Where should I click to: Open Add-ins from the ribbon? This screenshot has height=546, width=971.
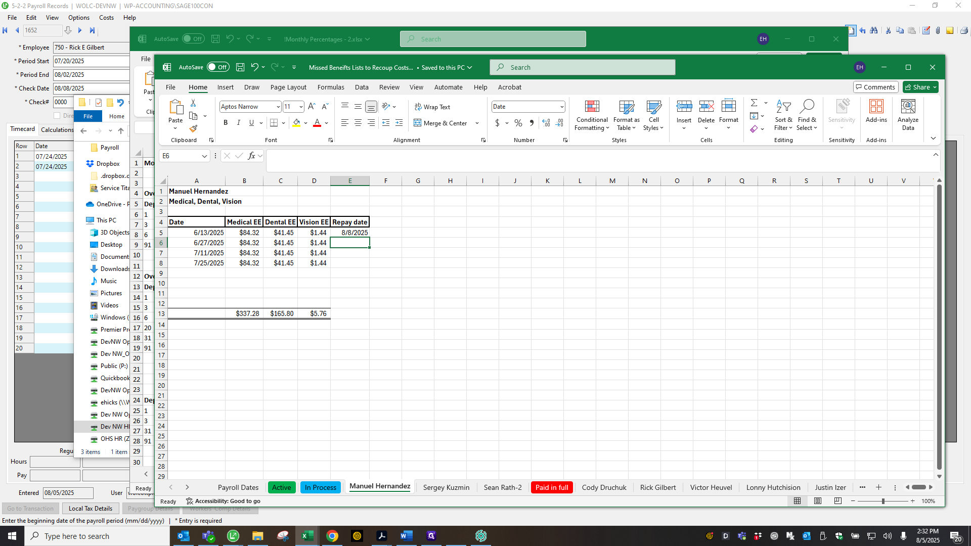[876, 111]
